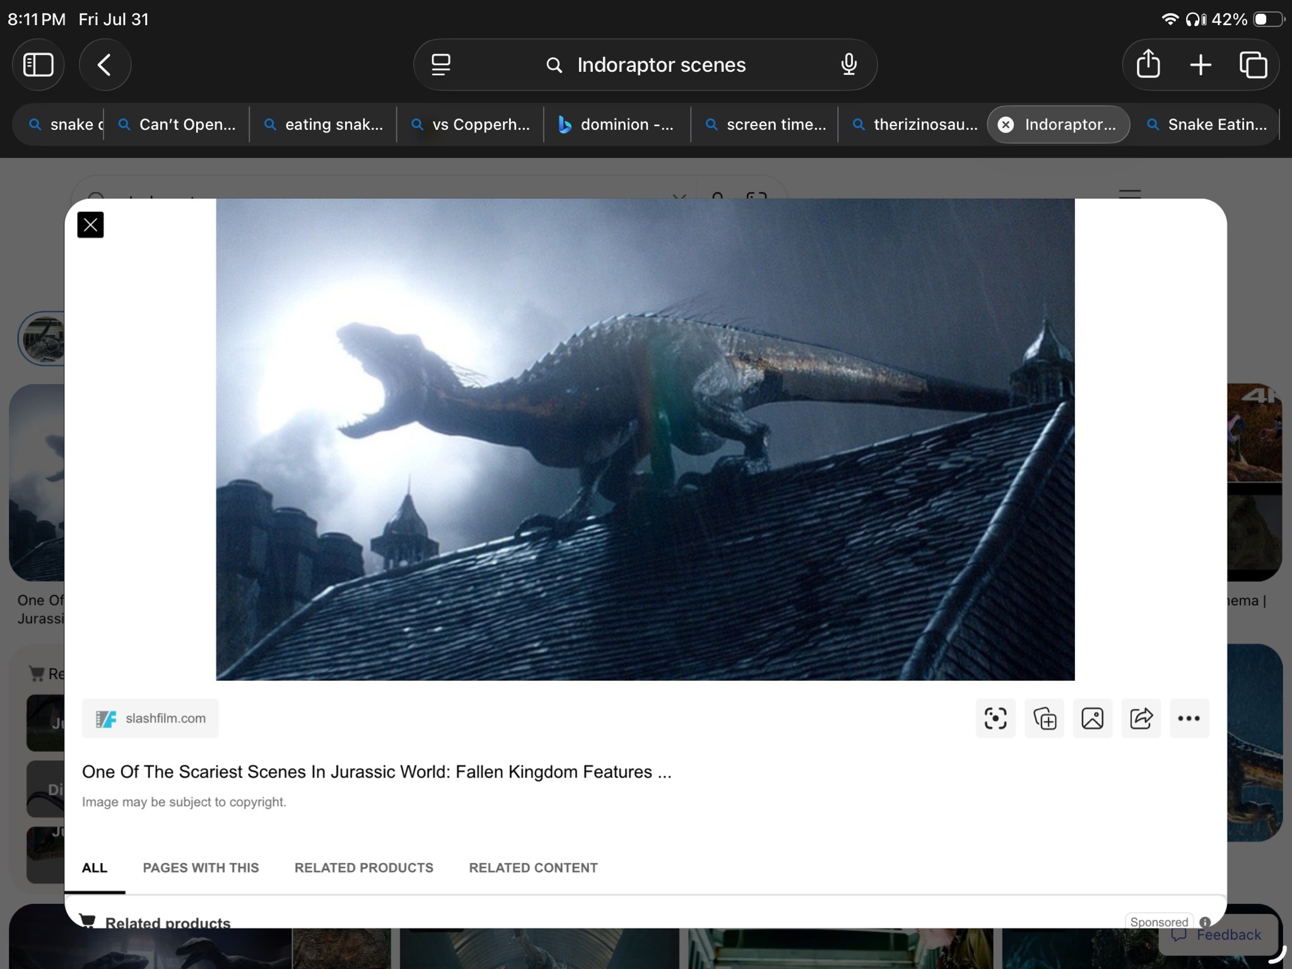Switch to the 'eating snak...' tab
The width and height of the screenshot is (1292, 969).
[324, 124]
